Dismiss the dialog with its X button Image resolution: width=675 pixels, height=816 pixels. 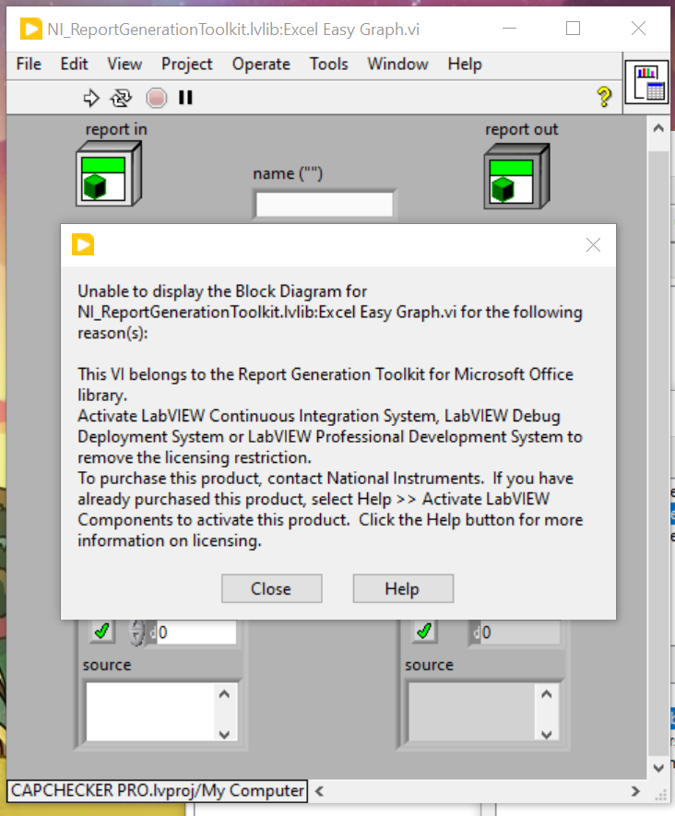pos(593,245)
